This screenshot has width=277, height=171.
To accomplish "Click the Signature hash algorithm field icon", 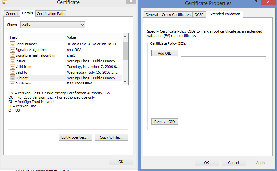I will (12, 55).
